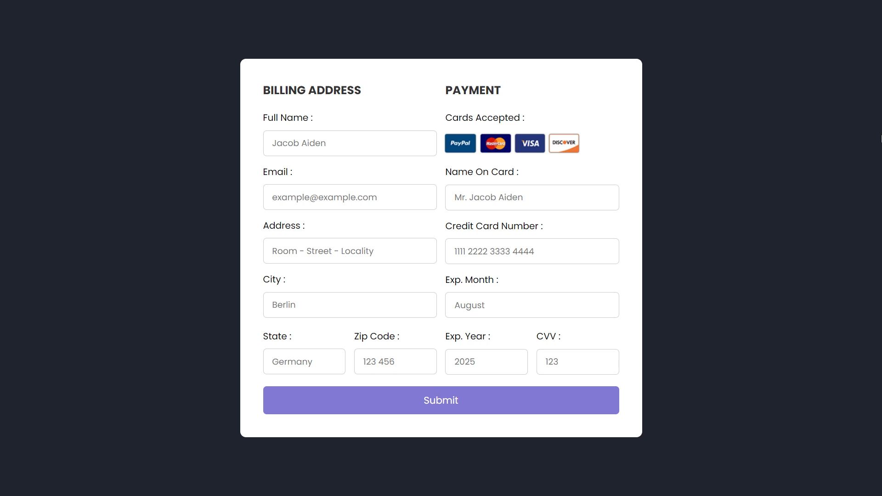Click the Credit Card Number field
This screenshot has height=496, width=882.
pos(532,251)
